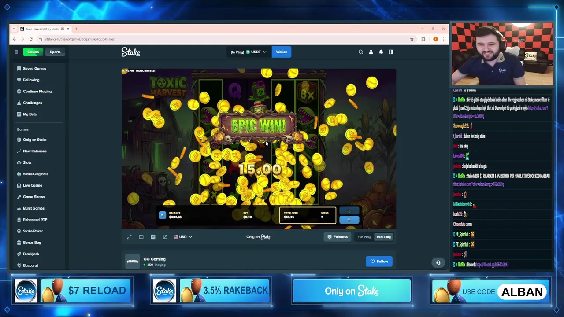Click the Enhanced RTP sidebar icon

pyautogui.click(x=19, y=220)
